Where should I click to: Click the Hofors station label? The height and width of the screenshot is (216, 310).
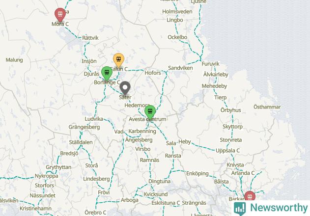coord(153,73)
